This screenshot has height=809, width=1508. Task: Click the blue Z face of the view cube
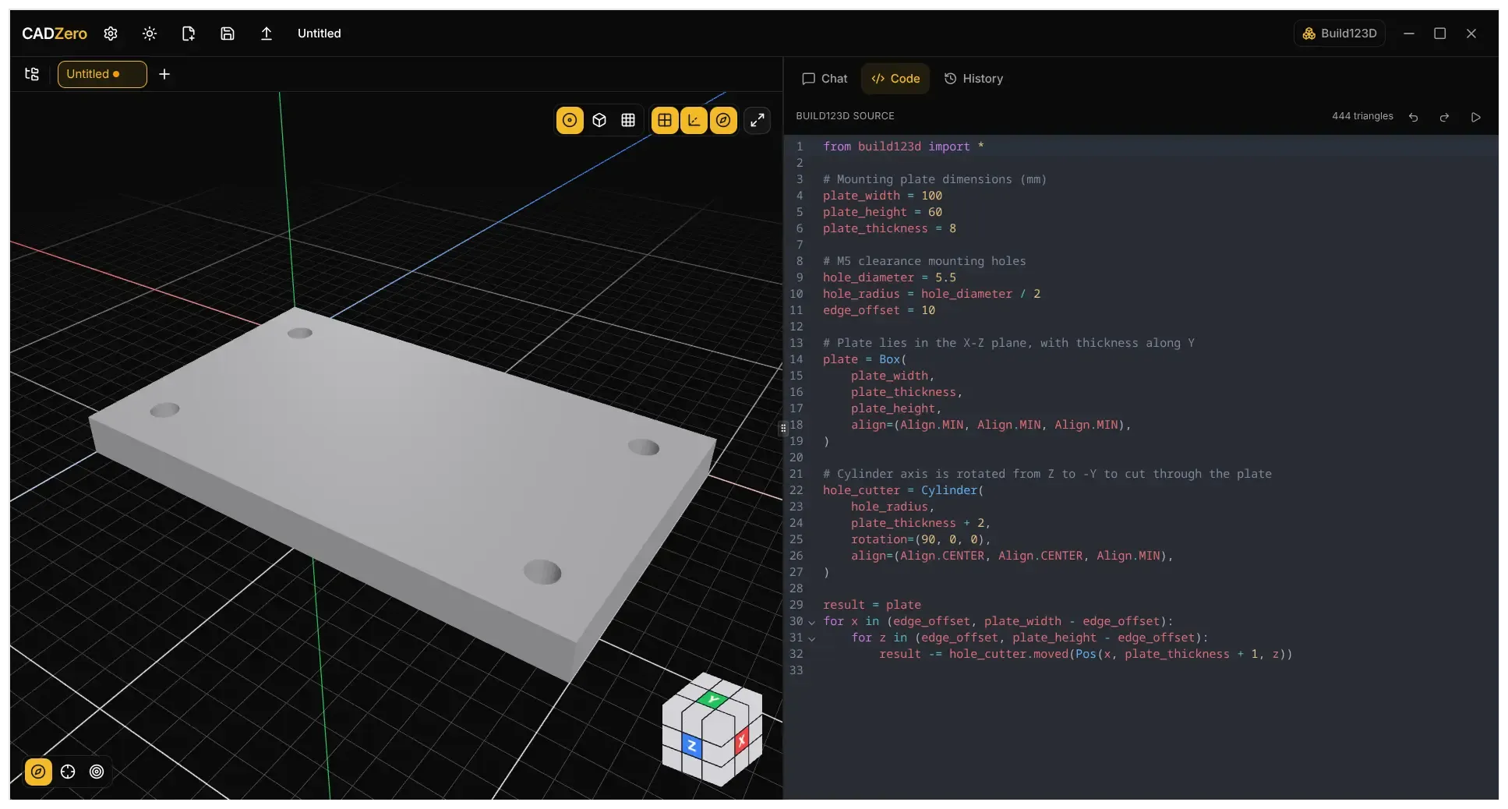point(692,746)
